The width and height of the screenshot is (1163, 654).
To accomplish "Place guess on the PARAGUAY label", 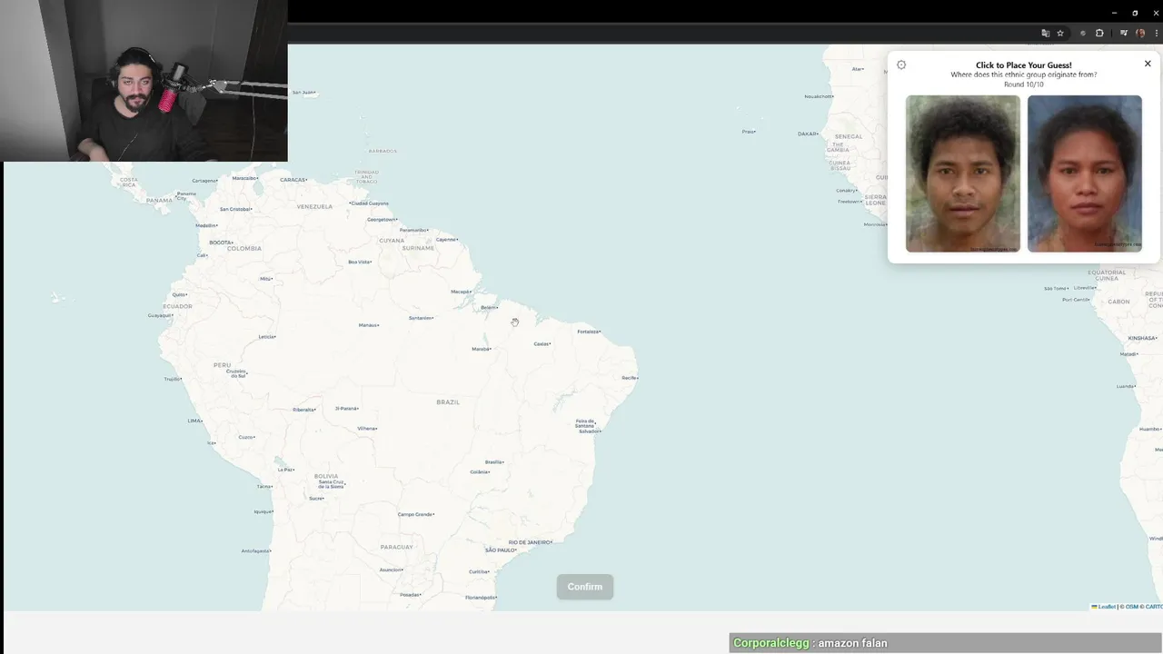I will point(396,547).
